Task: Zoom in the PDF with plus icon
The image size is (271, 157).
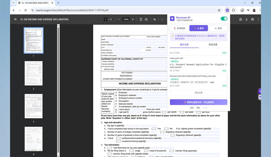Action: pos(133,19)
